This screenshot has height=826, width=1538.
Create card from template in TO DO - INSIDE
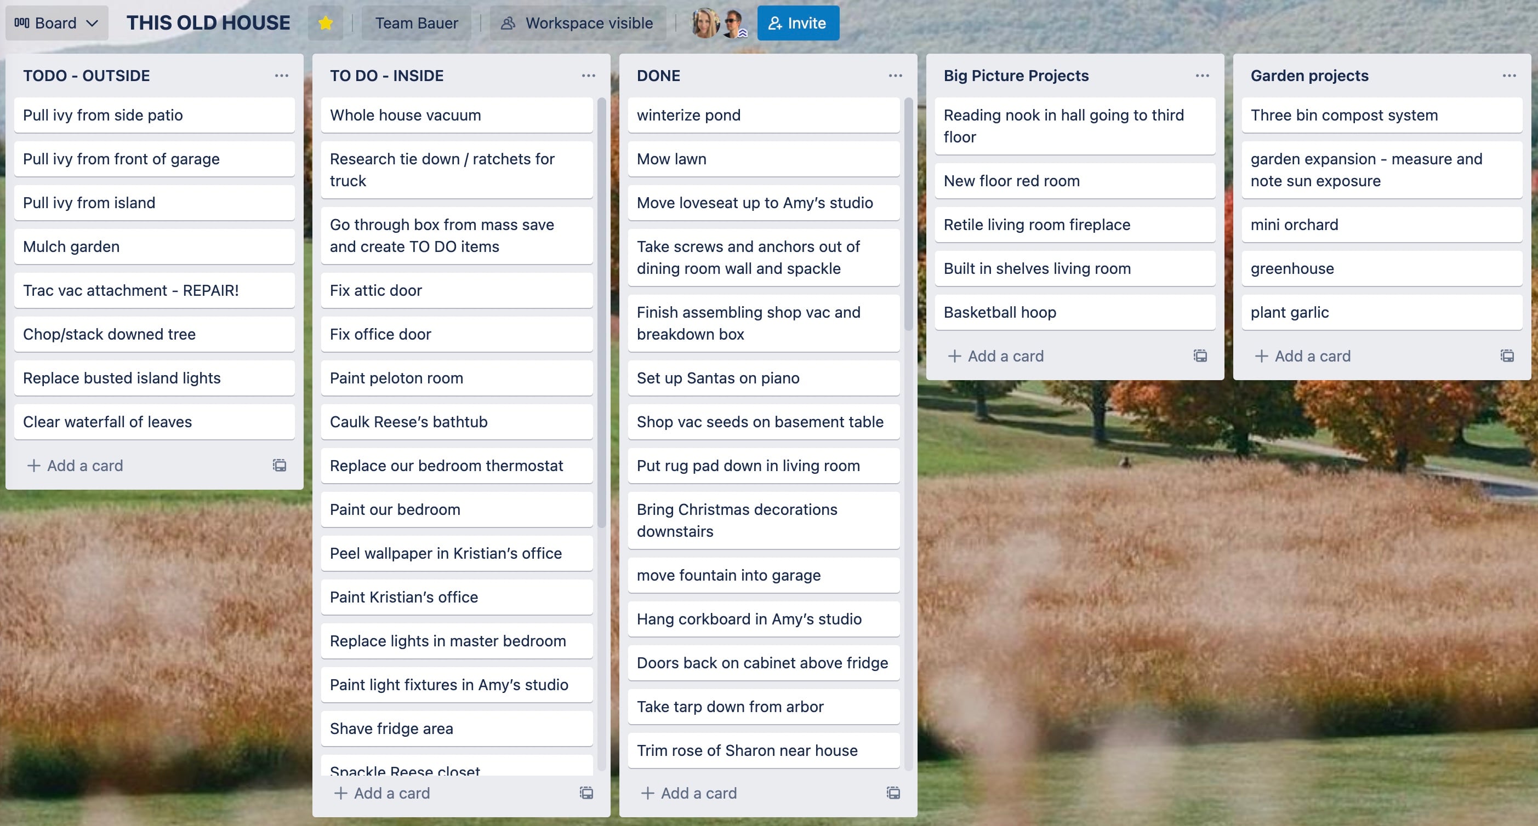pos(586,793)
